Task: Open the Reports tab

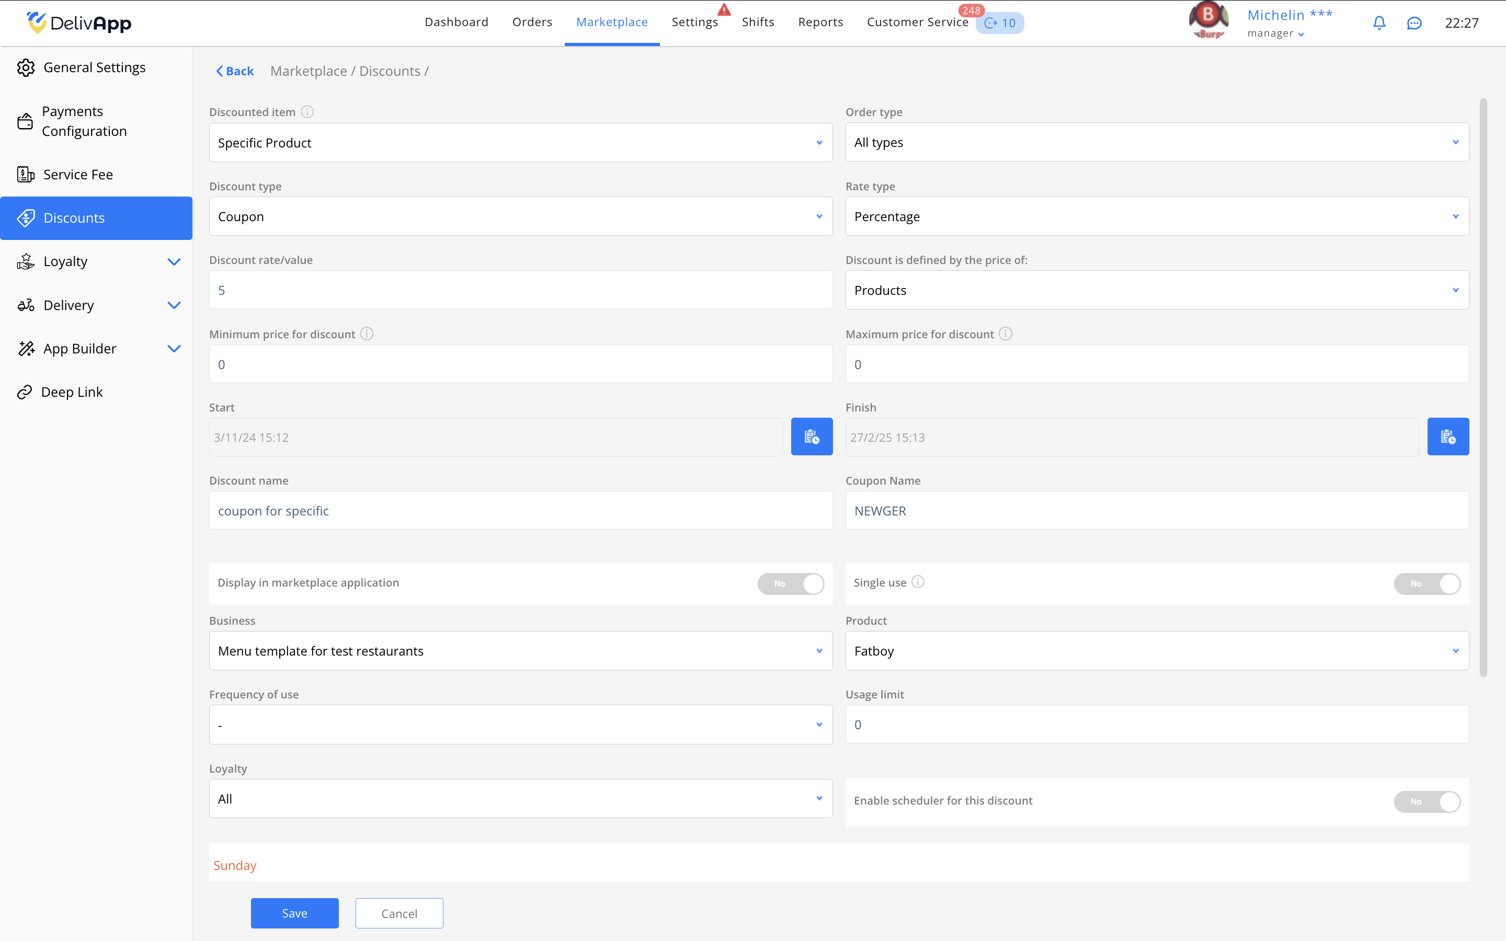Action: (820, 22)
